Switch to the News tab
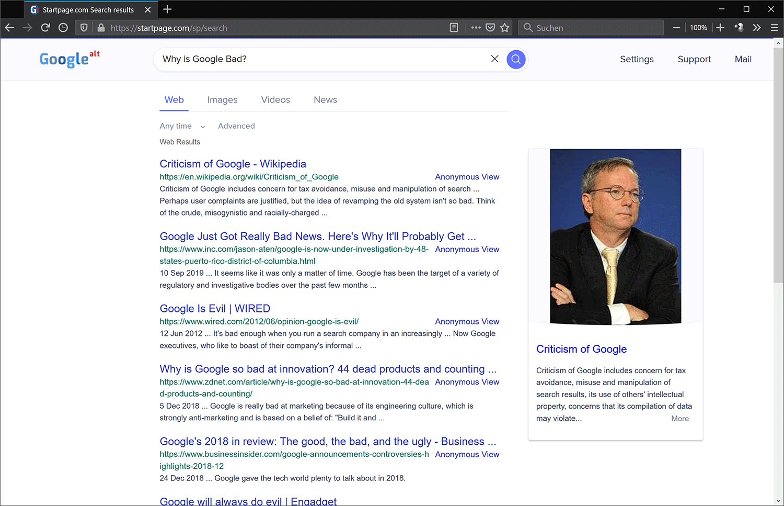The width and height of the screenshot is (784, 506). coord(325,99)
